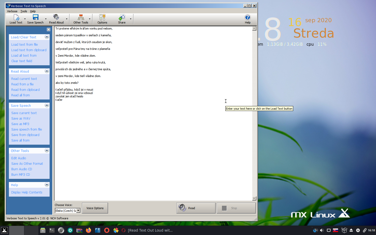Launch Firefox from the taskbar

coord(89,230)
